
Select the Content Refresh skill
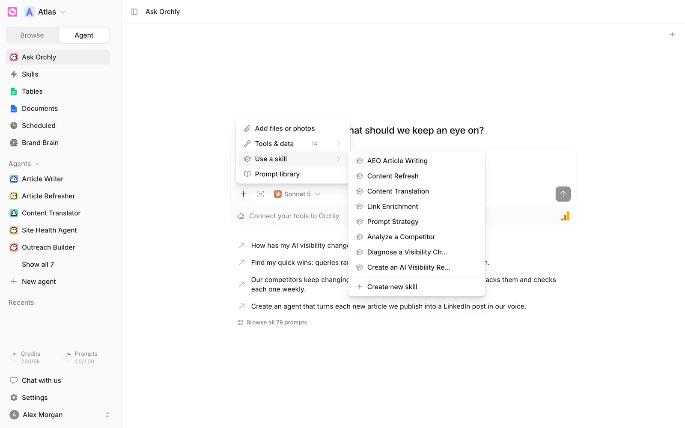pos(417,176)
